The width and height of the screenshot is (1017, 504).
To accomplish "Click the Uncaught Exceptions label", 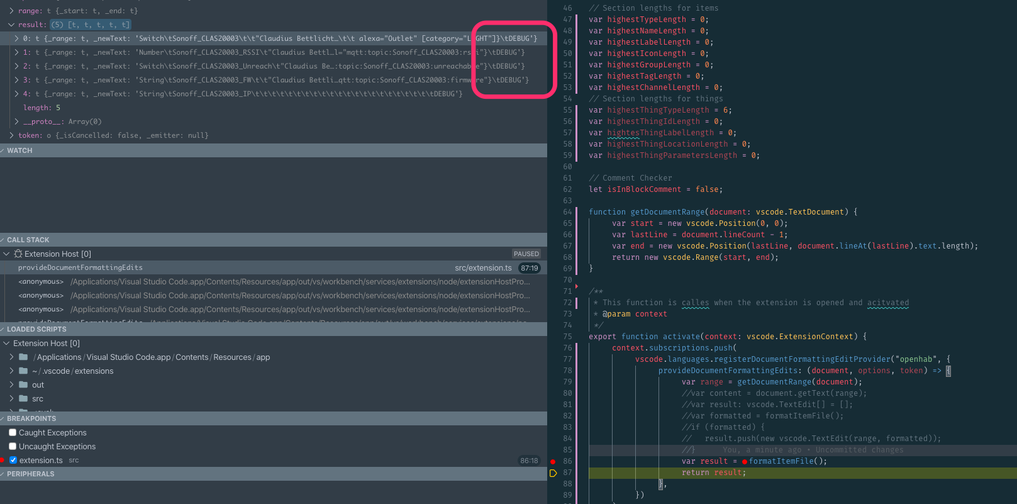I will click(x=57, y=446).
